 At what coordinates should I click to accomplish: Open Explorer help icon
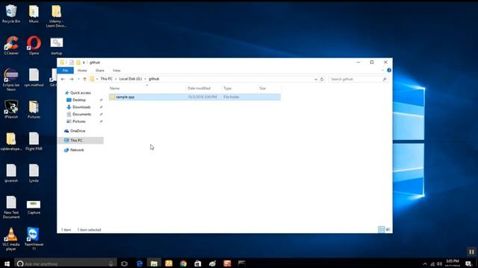pyautogui.click(x=389, y=70)
